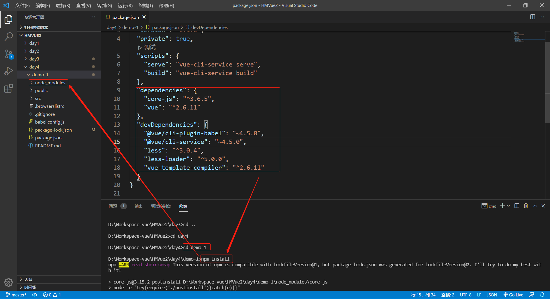Kill the terminal with trash icon
550x299 pixels.
click(x=526, y=206)
